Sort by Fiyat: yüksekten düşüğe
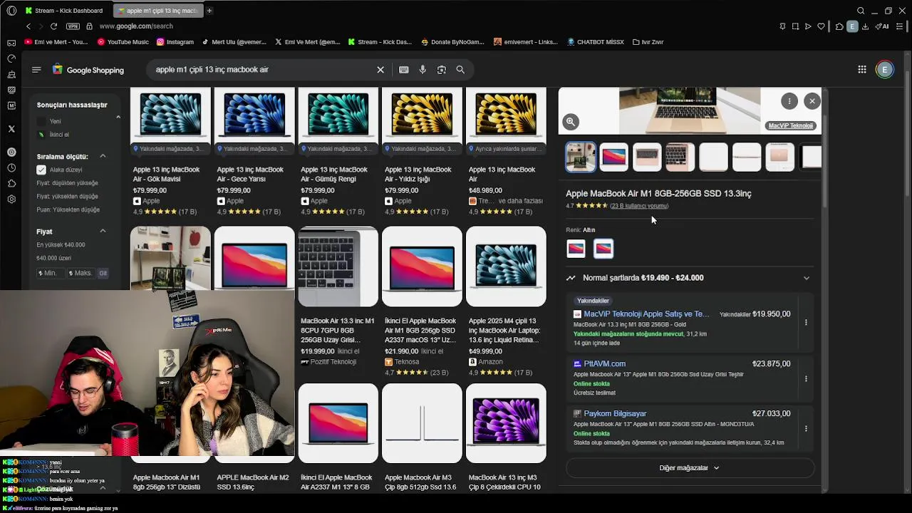Viewport: 912px width, 513px height. [x=68, y=197]
